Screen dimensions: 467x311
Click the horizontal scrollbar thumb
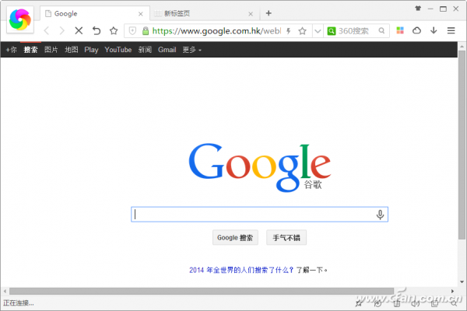pyautogui.click(x=202, y=291)
